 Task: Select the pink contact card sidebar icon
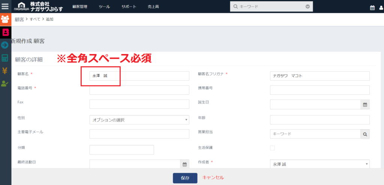point(5,32)
